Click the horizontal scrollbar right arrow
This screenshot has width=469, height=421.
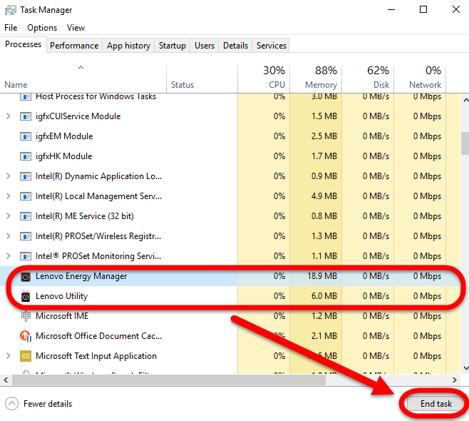coord(455,380)
